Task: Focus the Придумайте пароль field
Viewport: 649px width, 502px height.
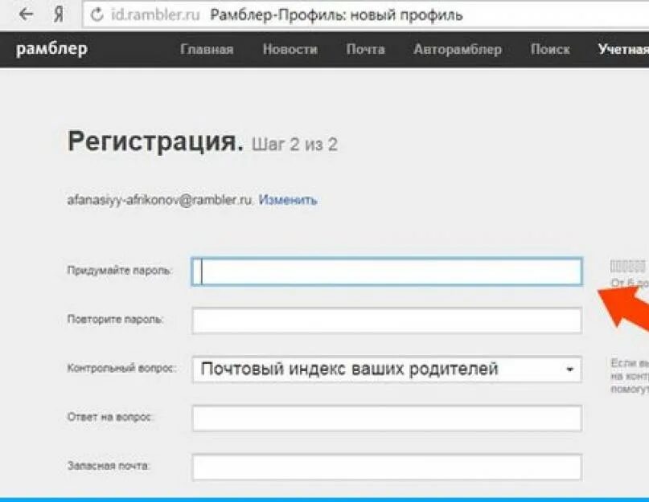Action: tap(387, 271)
